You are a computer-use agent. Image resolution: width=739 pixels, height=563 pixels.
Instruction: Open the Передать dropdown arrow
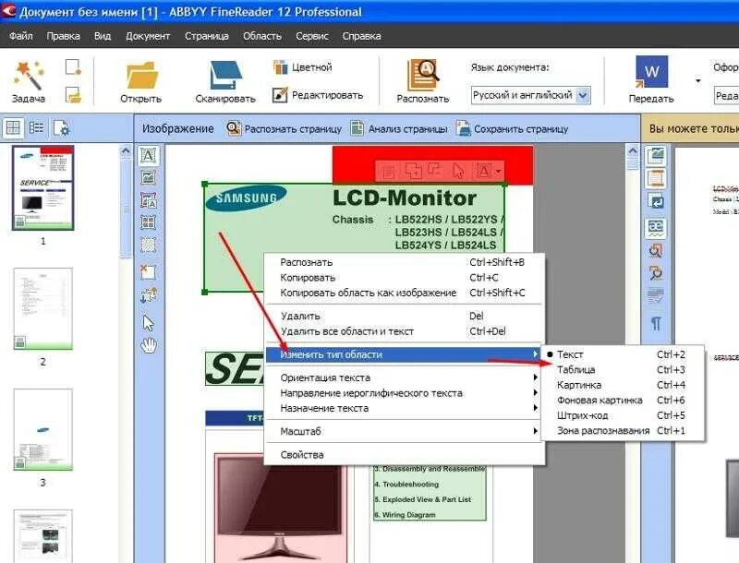698,81
